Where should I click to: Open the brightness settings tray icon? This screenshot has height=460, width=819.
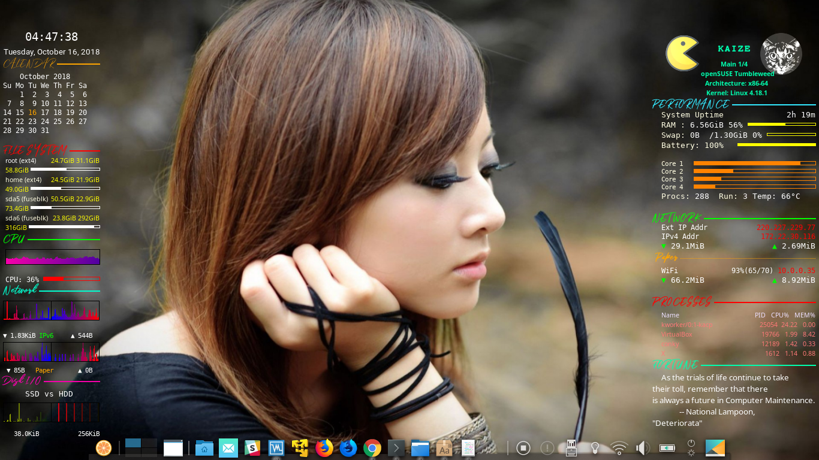pyautogui.click(x=691, y=453)
